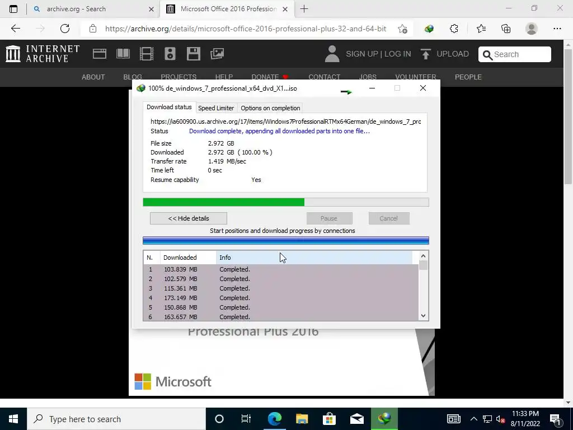Click the download URL text in IDM
The height and width of the screenshot is (430, 573).
coord(285,121)
